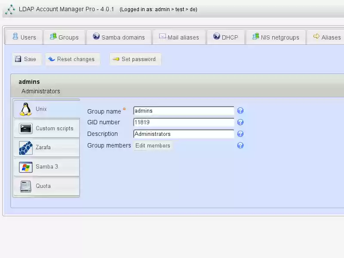Select the Unix penguin tab icon
The width and height of the screenshot is (344, 258).
click(x=25, y=109)
